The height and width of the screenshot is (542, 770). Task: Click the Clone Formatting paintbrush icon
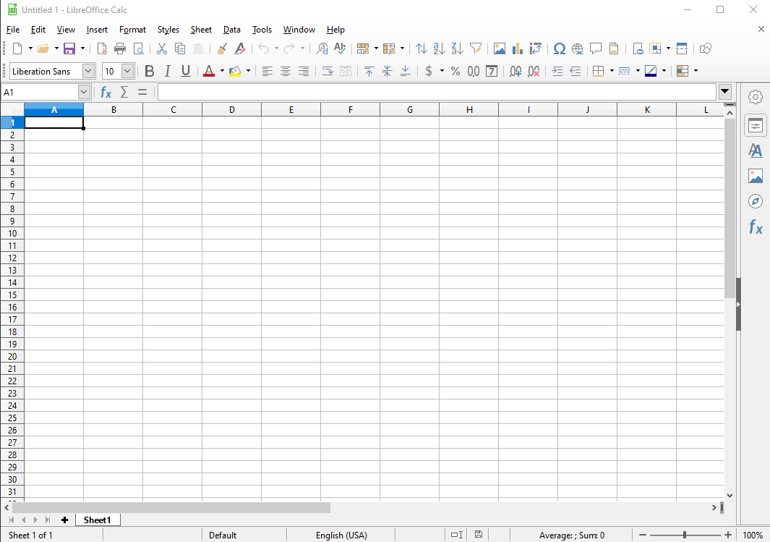[222, 48]
